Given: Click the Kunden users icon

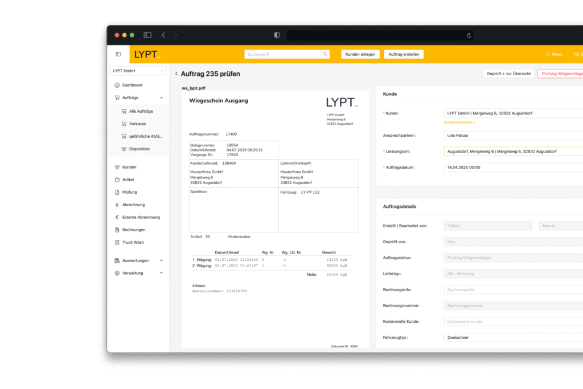Looking at the screenshot, I should point(117,167).
